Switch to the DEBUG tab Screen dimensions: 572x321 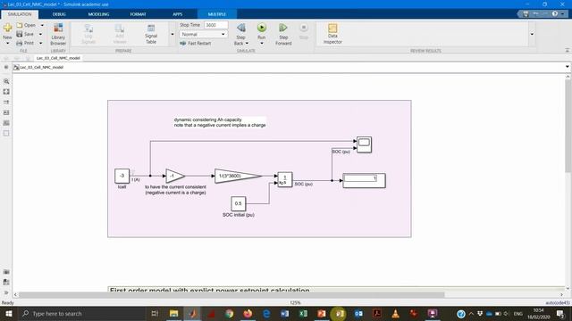[59, 14]
